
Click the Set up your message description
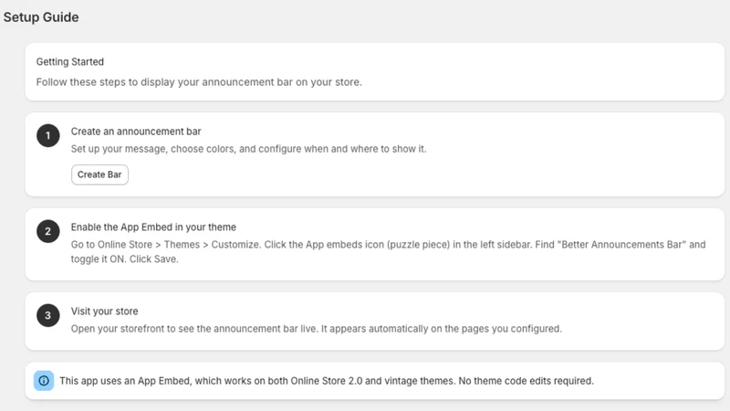(248, 149)
